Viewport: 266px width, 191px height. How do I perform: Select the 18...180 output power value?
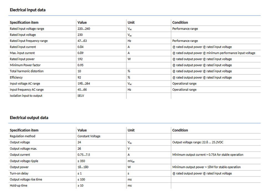[83, 167]
